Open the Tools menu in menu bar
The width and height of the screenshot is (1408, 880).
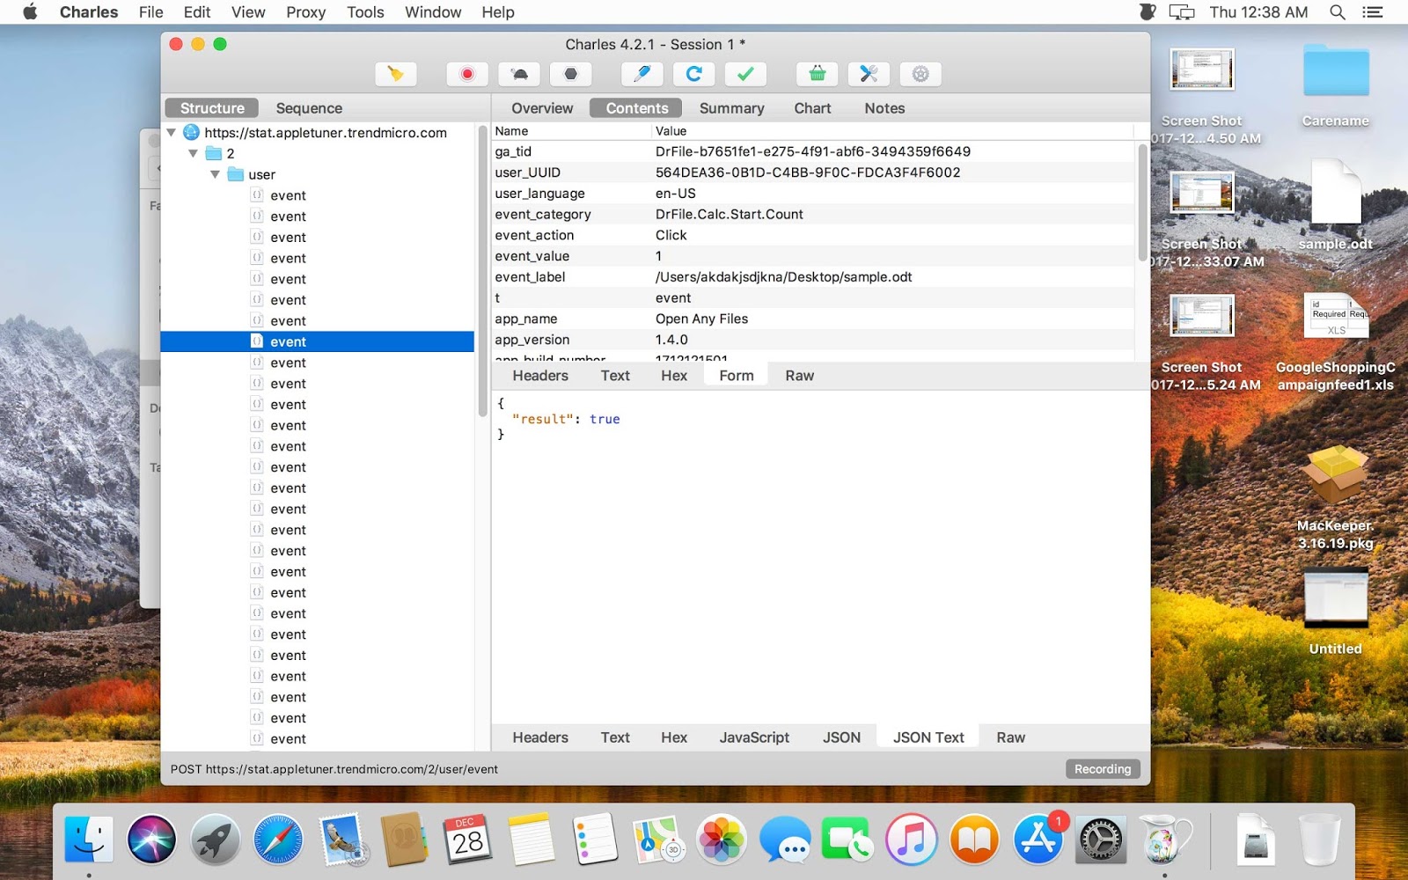coord(365,12)
